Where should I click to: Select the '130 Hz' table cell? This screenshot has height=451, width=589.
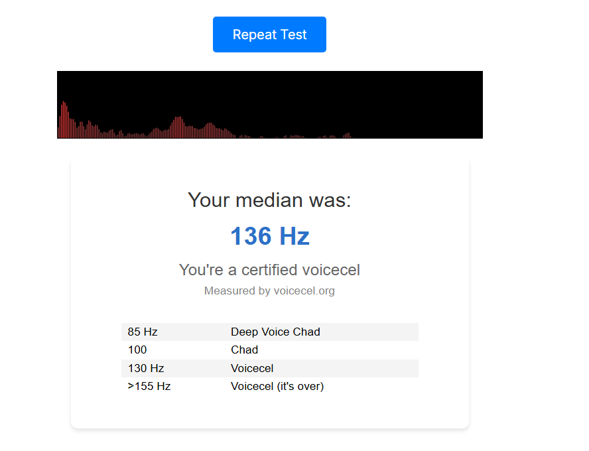click(173, 368)
